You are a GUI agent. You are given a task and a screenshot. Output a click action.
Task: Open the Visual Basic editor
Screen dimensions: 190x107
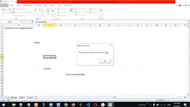click(3, 12)
